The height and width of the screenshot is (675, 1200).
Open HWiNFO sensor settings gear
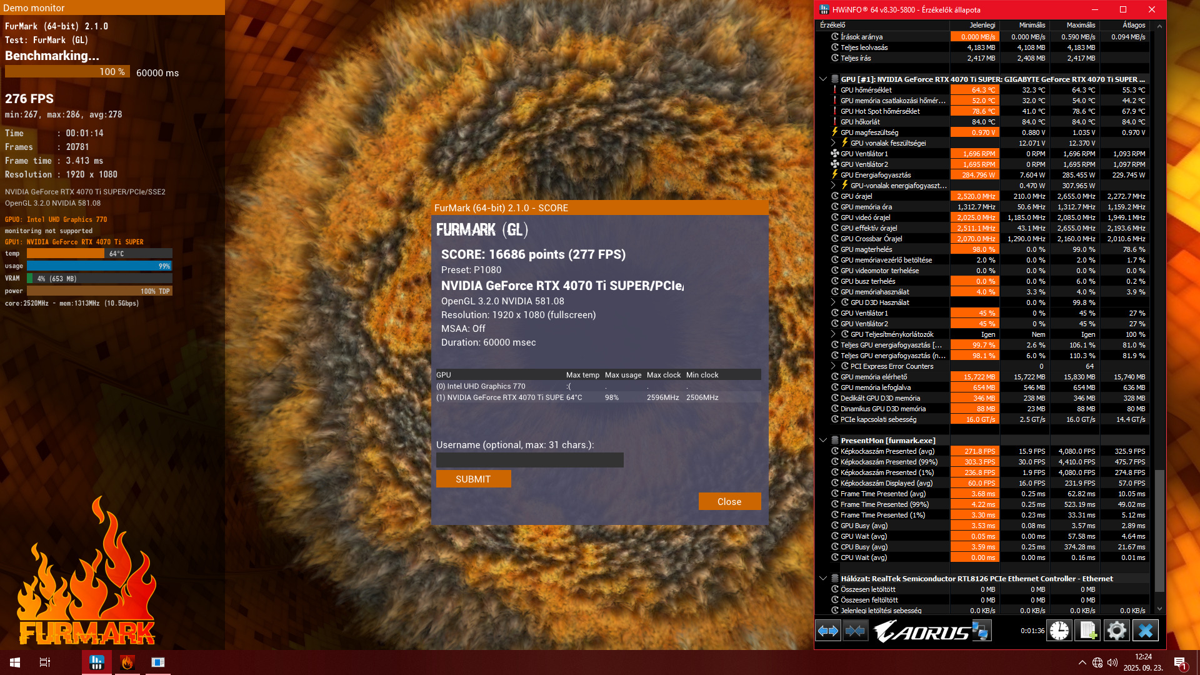[1117, 631]
